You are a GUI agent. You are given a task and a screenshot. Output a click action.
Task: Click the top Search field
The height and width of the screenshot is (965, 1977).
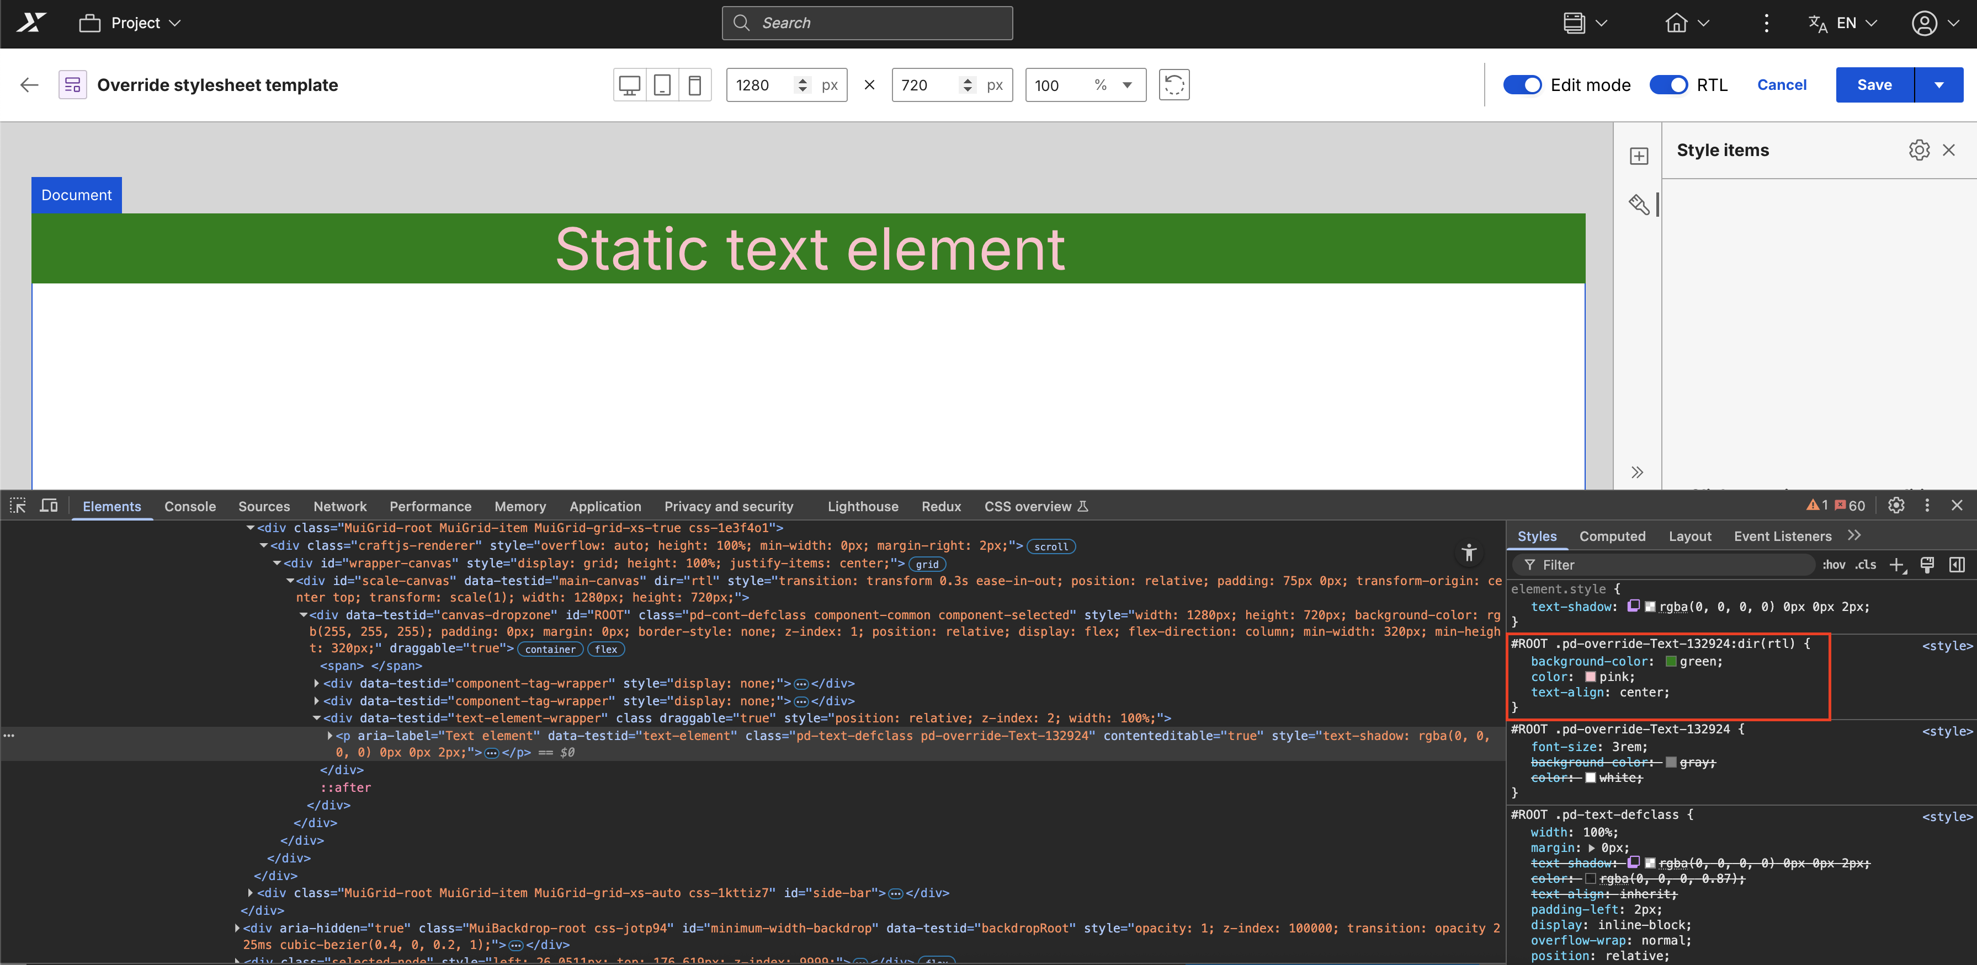(x=867, y=23)
